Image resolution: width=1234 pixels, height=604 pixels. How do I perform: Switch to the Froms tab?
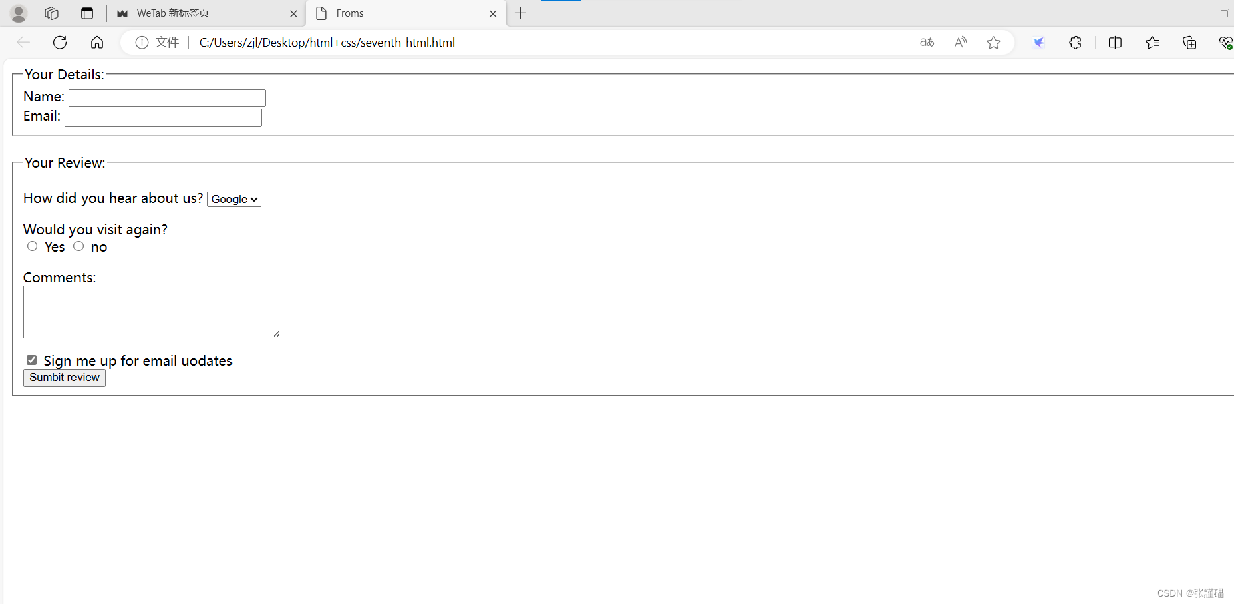(406, 13)
